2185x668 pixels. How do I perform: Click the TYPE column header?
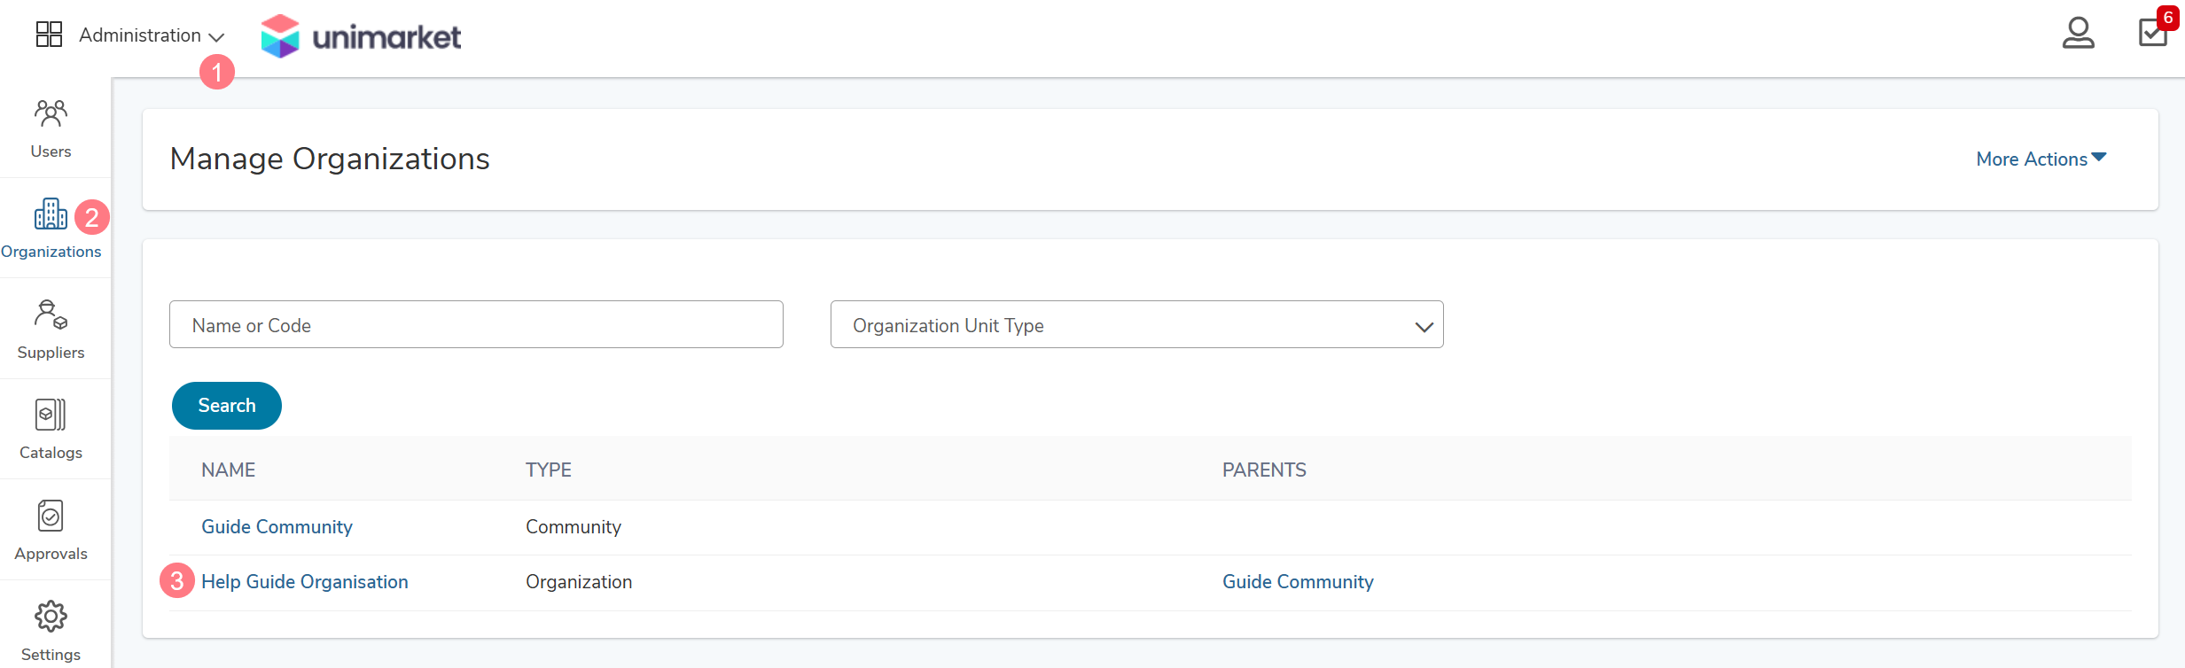(x=549, y=470)
